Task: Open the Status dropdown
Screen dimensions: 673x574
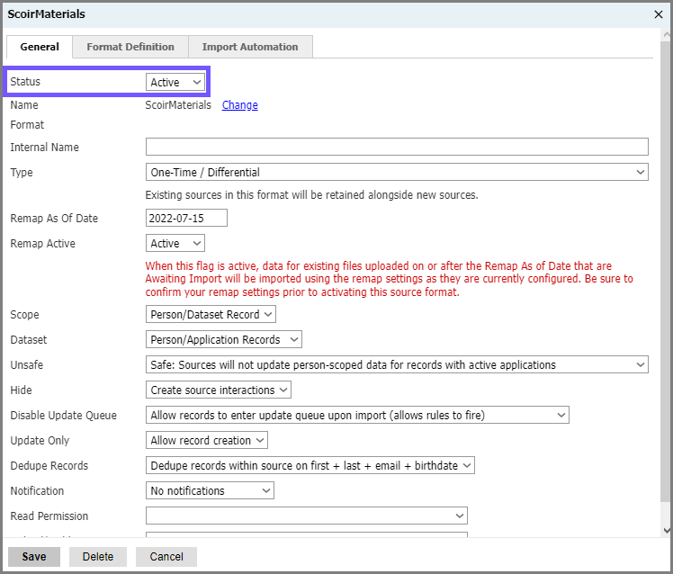Action: point(175,82)
